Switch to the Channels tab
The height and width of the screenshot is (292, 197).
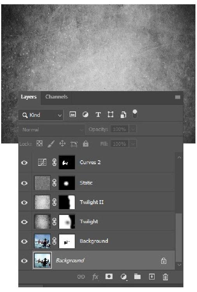(x=56, y=97)
